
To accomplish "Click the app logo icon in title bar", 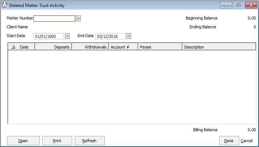I will (5, 5).
